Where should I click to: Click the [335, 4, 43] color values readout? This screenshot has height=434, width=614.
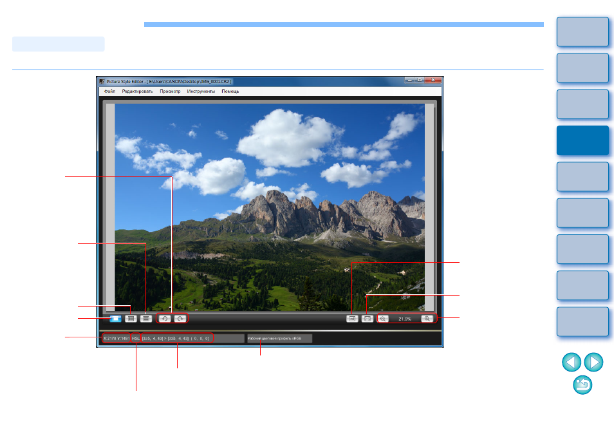[177, 339]
